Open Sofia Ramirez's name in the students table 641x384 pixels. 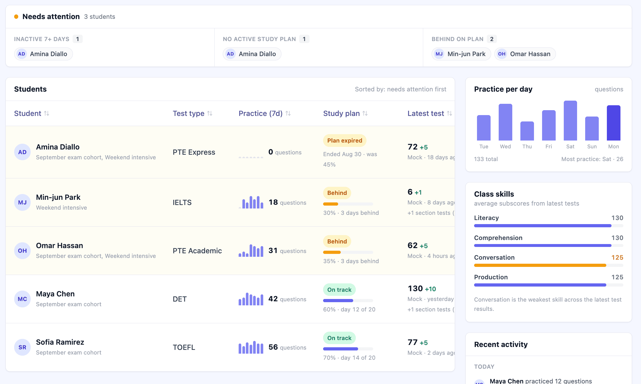tap(60, 342)
